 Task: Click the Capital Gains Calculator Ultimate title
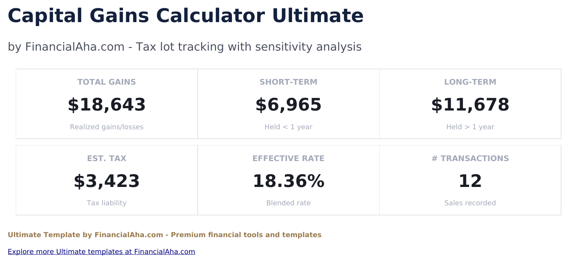click(x=185, y=16)
